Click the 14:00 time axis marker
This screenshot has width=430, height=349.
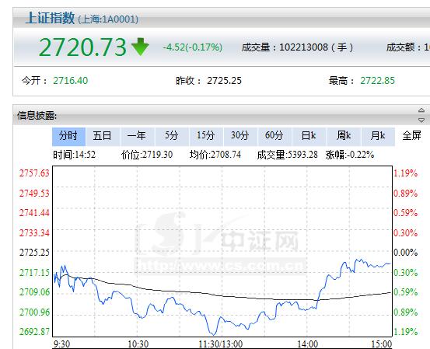click(308, 344)
